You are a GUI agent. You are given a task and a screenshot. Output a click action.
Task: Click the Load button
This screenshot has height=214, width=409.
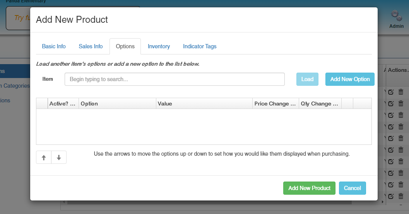pyautogui.click(x=307, y=79)
